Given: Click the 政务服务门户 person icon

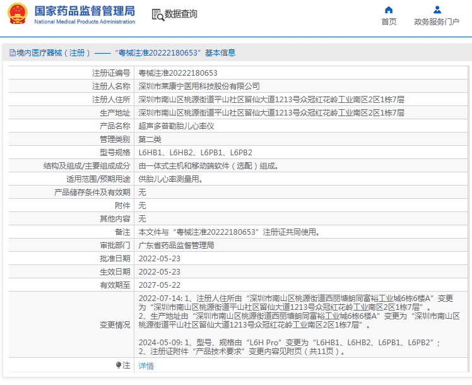Looking at the screenshot, I should click(x=437, y=10).
